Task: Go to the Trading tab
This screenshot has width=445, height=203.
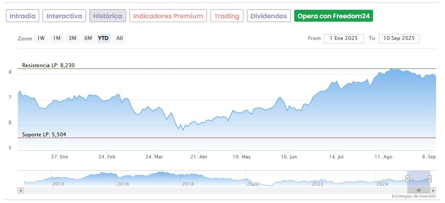Action: [227, 16]
